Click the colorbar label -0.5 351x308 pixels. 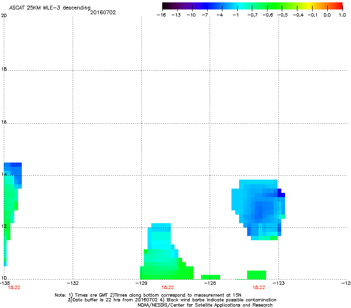coord(283,15)
